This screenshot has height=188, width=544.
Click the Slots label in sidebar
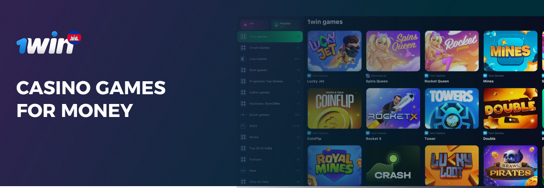tap(253, 126)
